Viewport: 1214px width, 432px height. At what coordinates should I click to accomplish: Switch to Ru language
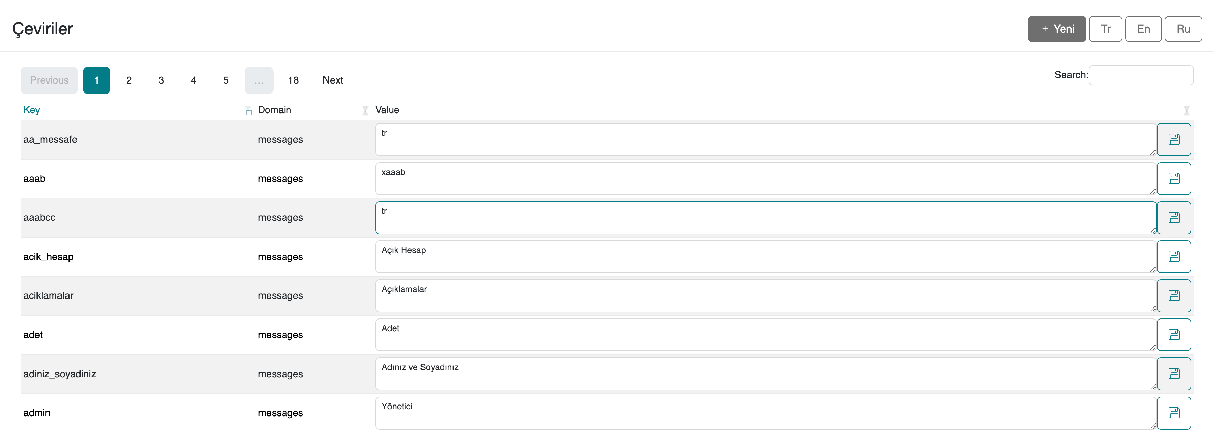[x=1183, y=29]
